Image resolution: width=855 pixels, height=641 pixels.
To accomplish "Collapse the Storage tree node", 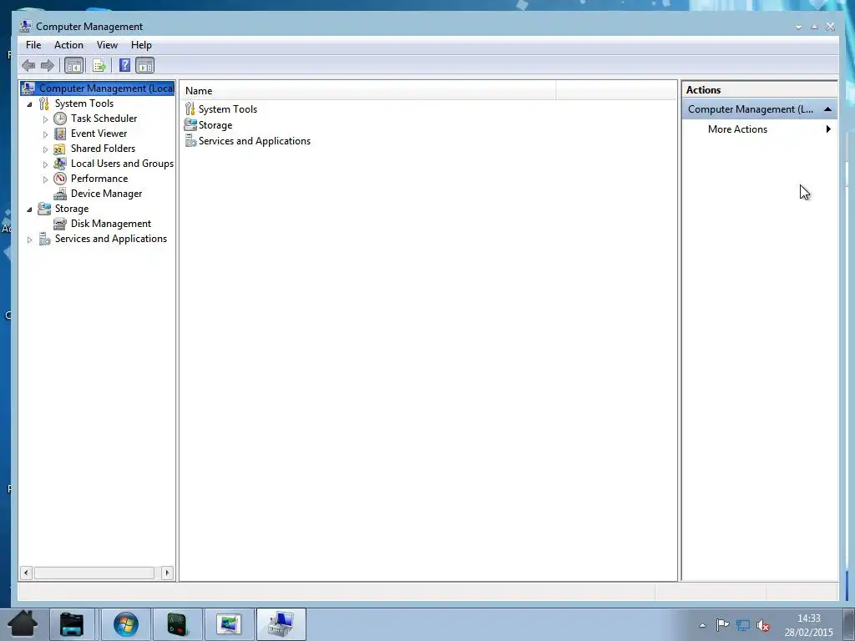I will 29,209.
